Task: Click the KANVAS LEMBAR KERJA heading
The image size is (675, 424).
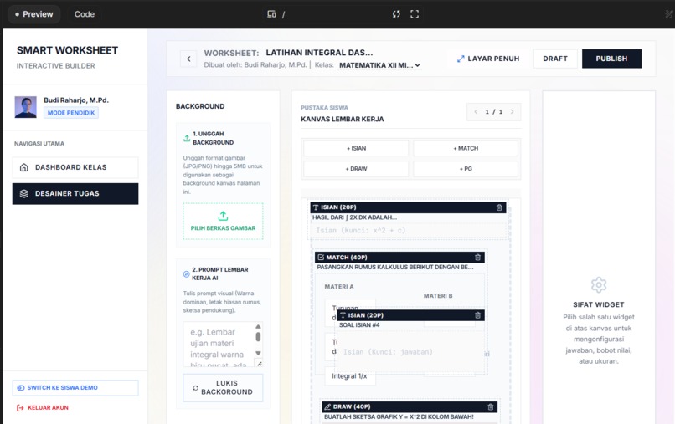Action: 343,119
